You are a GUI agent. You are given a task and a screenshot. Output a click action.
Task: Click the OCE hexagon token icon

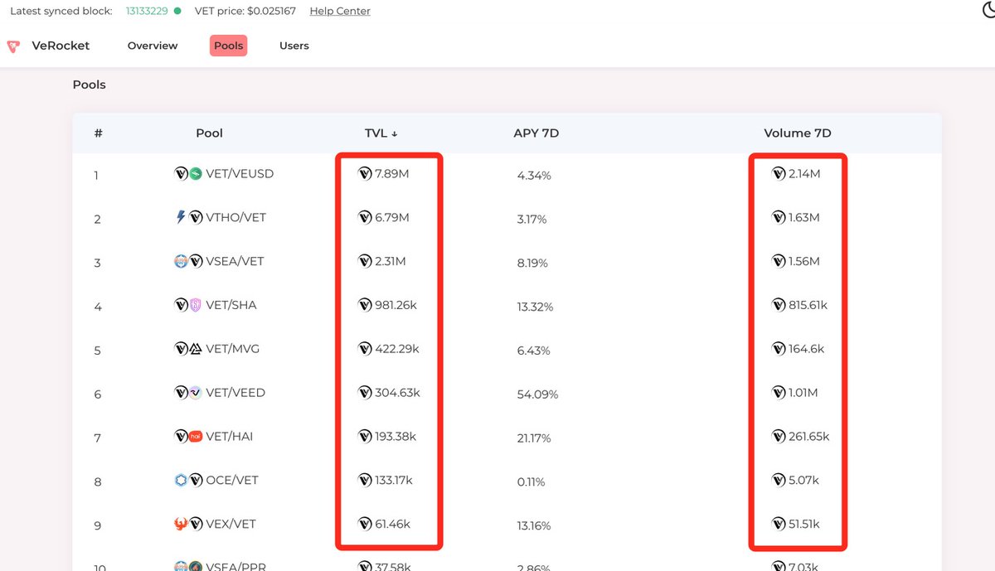[x=182, y=480]
